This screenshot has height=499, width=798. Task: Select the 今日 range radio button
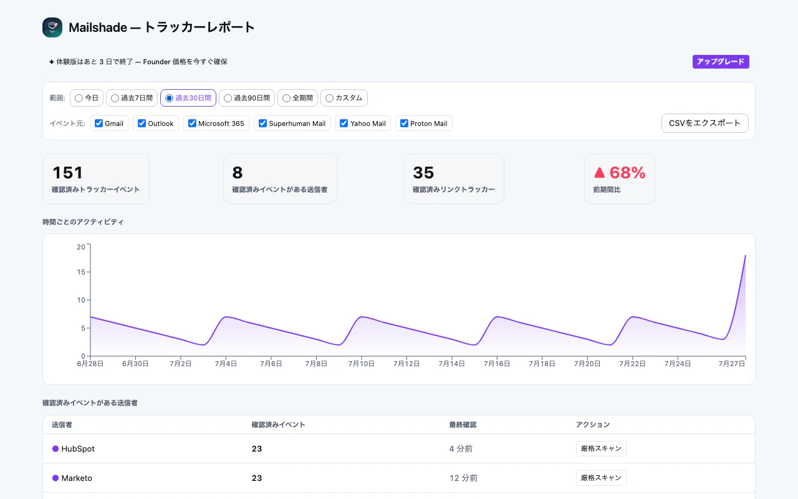pyautogui.click(x=79, y=98)
